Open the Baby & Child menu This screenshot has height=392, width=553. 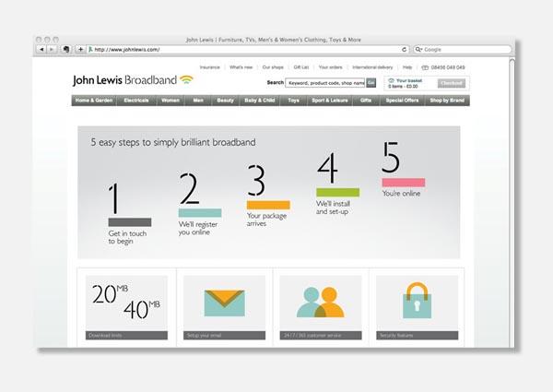pos(260,101)
